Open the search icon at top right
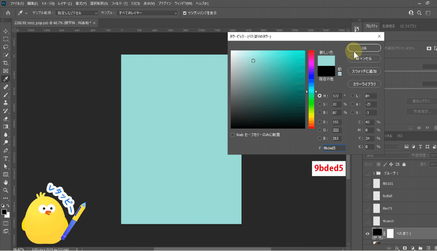The width and height of the screenshot is (437, 251). tap(419, 13)
